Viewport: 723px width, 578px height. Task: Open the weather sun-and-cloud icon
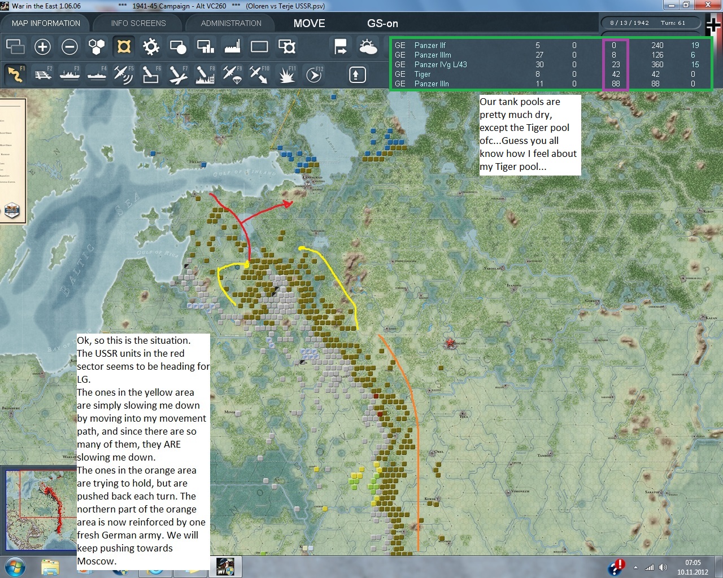coord(368,46)
